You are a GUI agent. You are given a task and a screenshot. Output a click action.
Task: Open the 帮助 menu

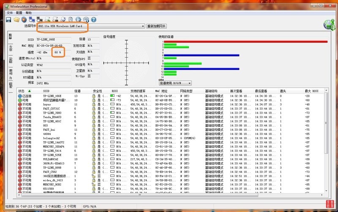point(29,13)
